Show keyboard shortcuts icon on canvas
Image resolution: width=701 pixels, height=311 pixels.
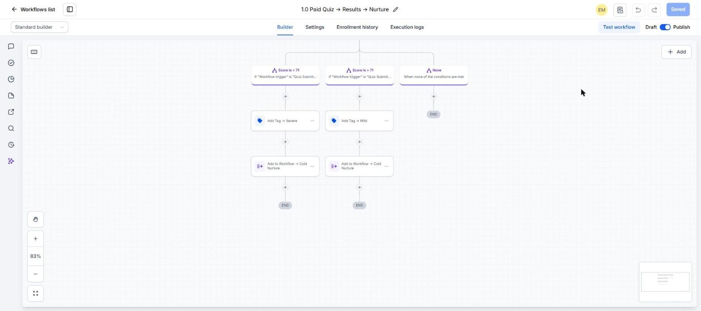(34, 52)
